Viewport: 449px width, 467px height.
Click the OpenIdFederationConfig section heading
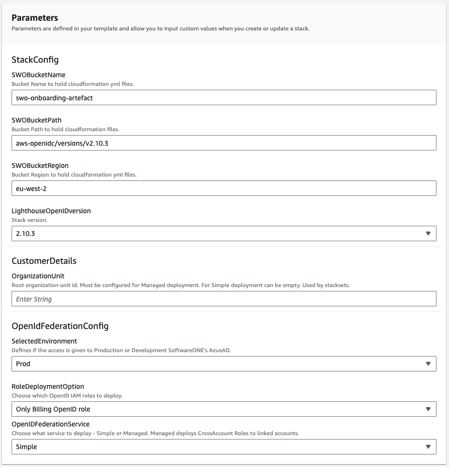pyautogui.click(x=60, y=326)
